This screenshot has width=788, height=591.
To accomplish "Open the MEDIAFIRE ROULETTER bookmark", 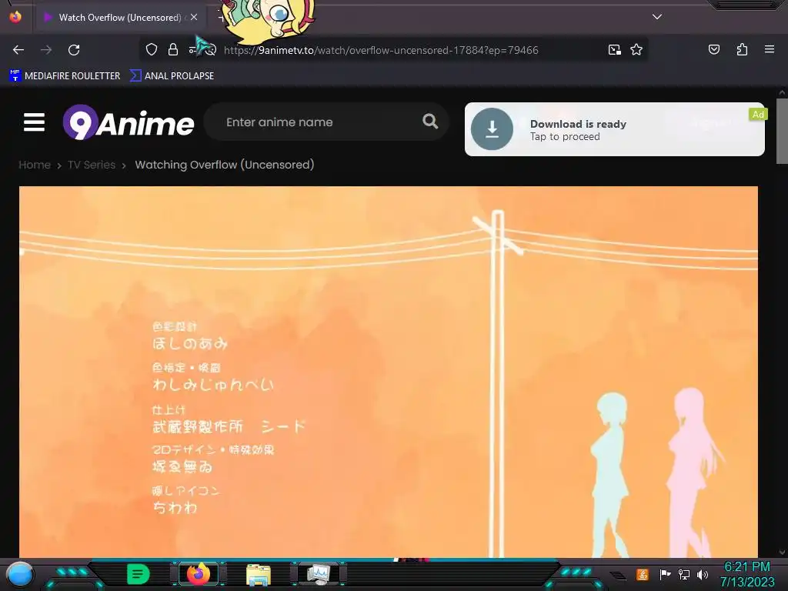I will tap(65, 76).
